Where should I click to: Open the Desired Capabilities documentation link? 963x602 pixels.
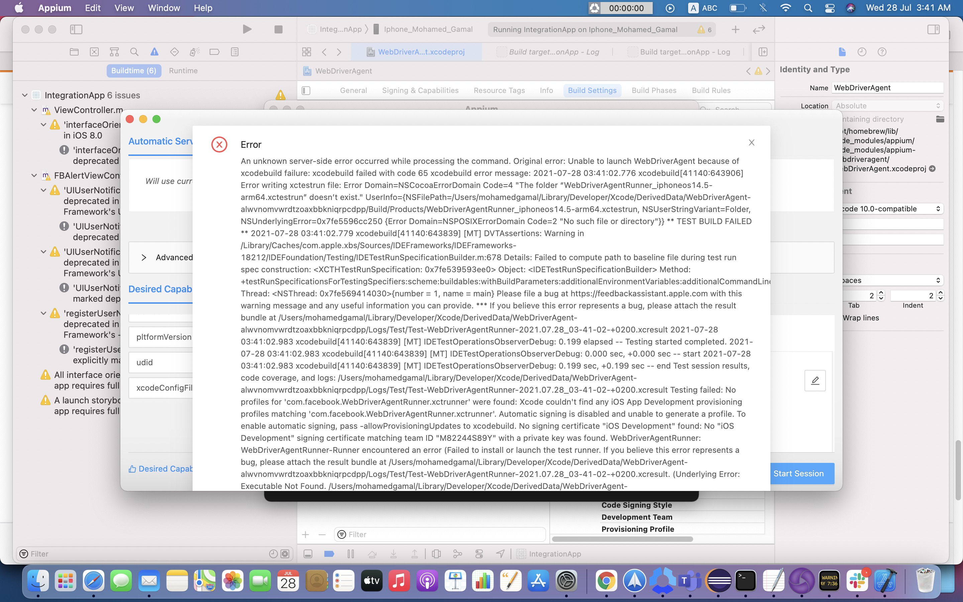[160, 469]
